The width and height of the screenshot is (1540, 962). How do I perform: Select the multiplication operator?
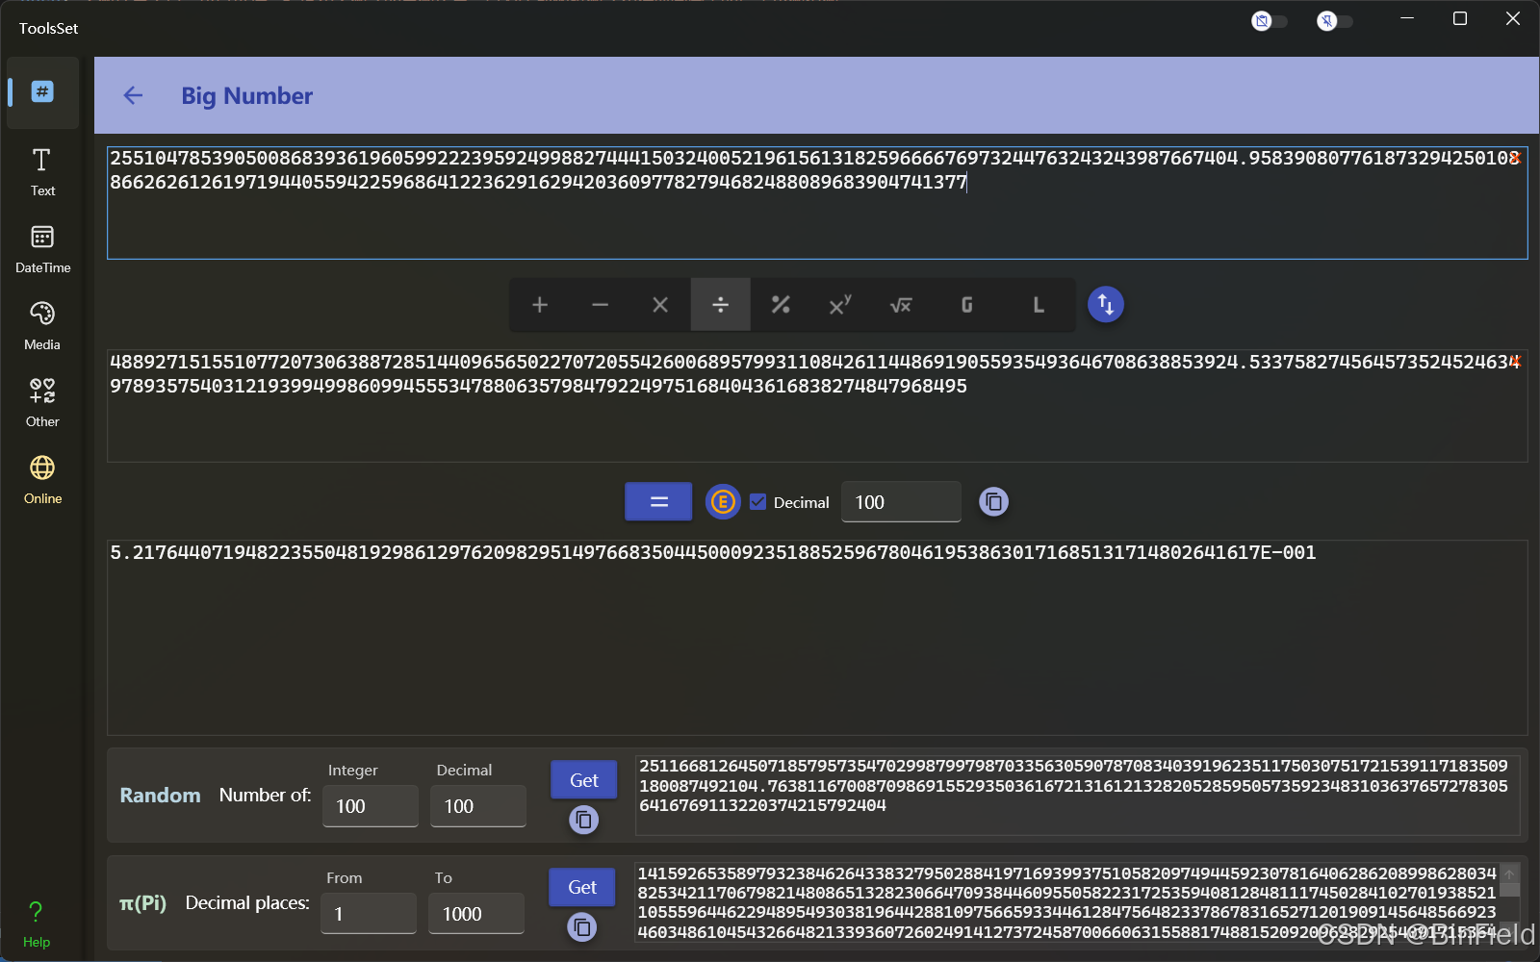(660, 305)
